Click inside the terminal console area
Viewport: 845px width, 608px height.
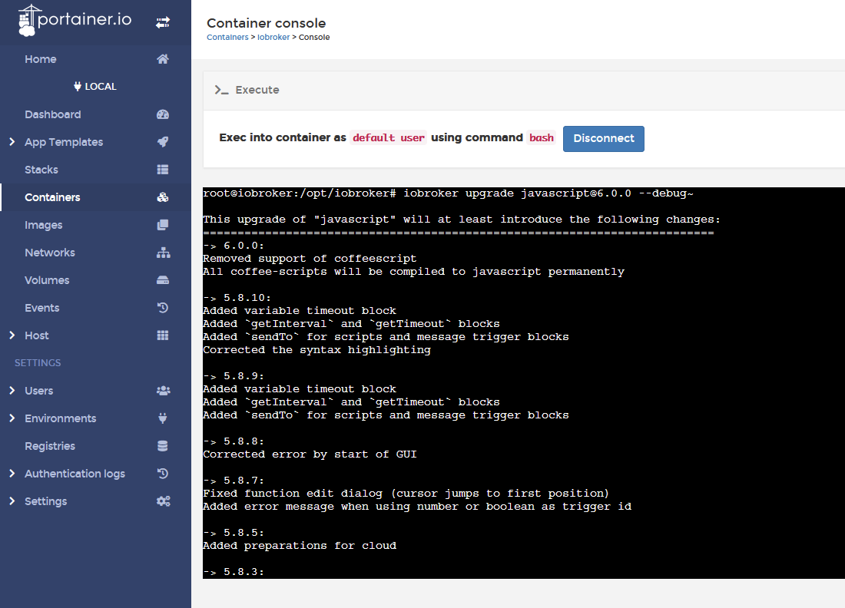click(x=524, y=383)
